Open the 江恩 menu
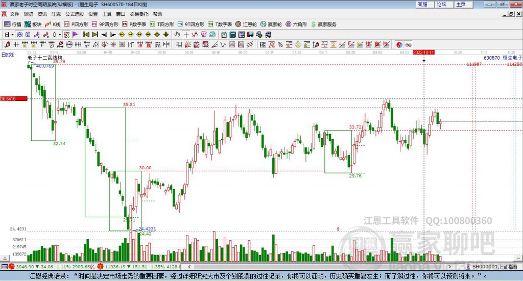Image resolution: width=523 pixels, height=281 pixels. coord(56,14)
